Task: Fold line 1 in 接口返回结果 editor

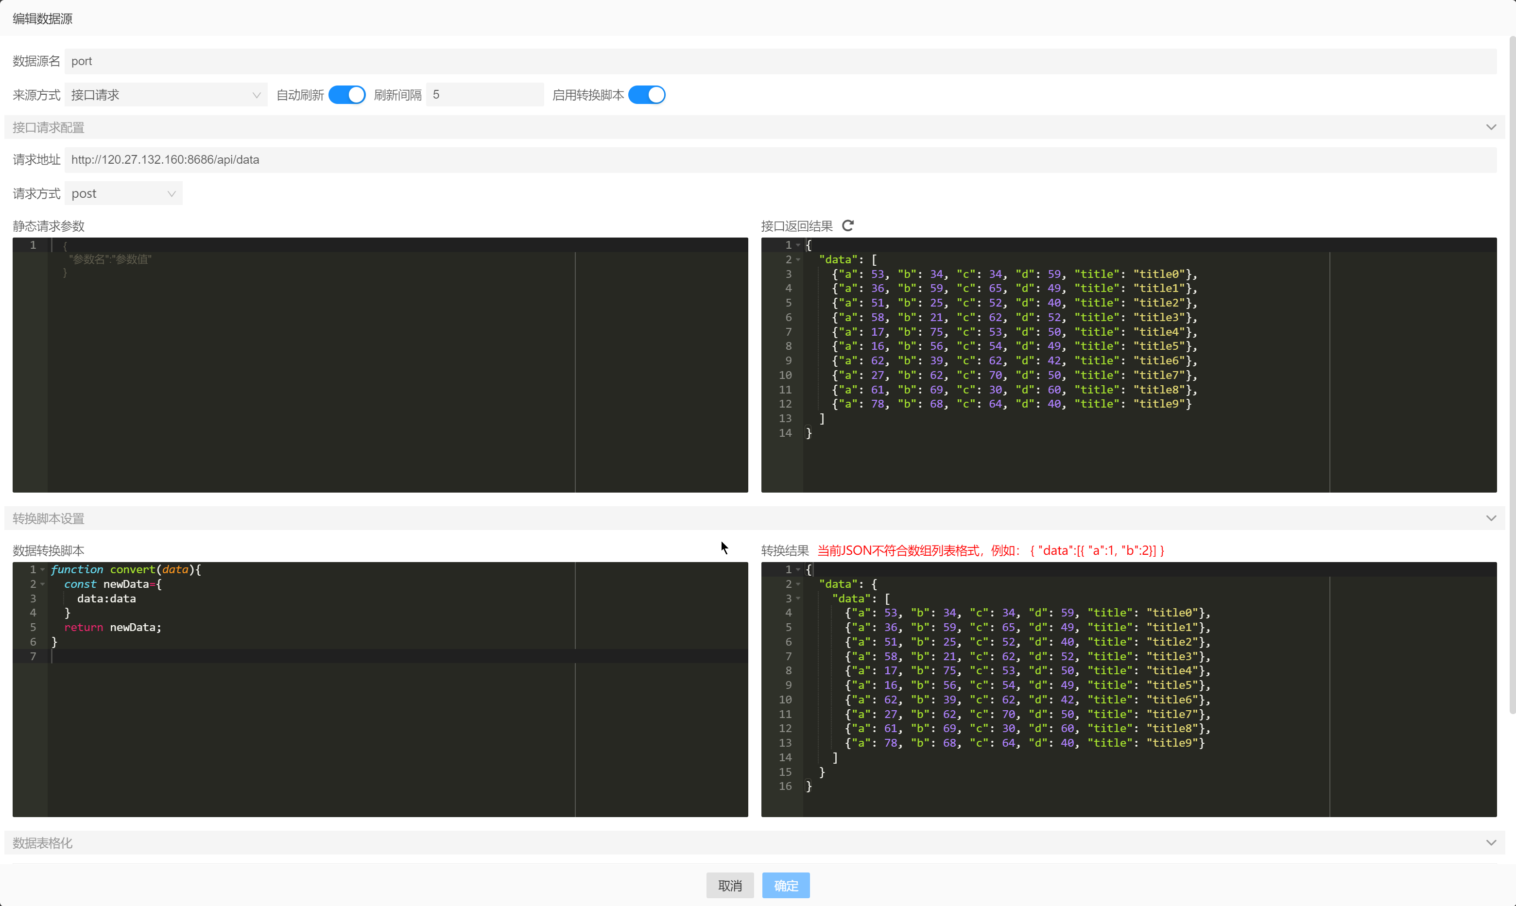Action: coord(798,245)
